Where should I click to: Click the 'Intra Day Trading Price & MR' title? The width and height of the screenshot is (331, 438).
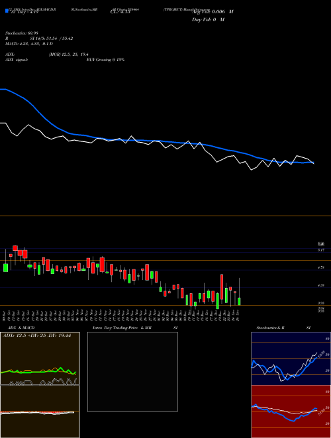pyautogui.click(x=122, y=328)
